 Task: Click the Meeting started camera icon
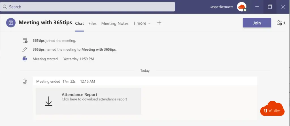click(25, 59)
